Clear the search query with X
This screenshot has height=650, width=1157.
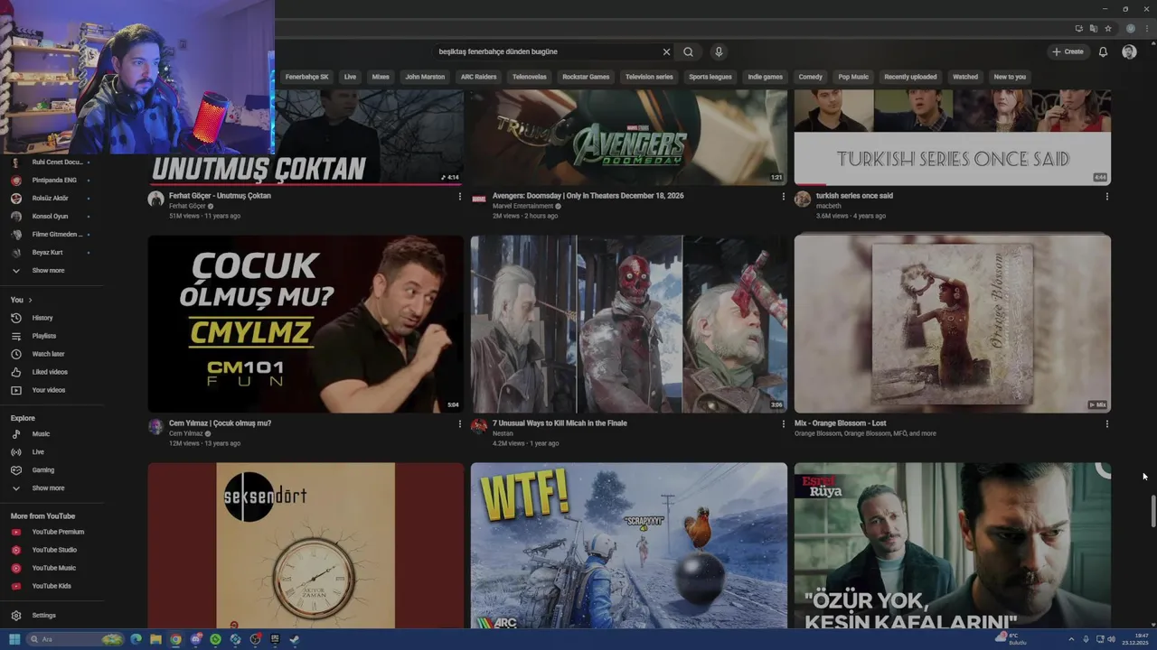[666, 51]
